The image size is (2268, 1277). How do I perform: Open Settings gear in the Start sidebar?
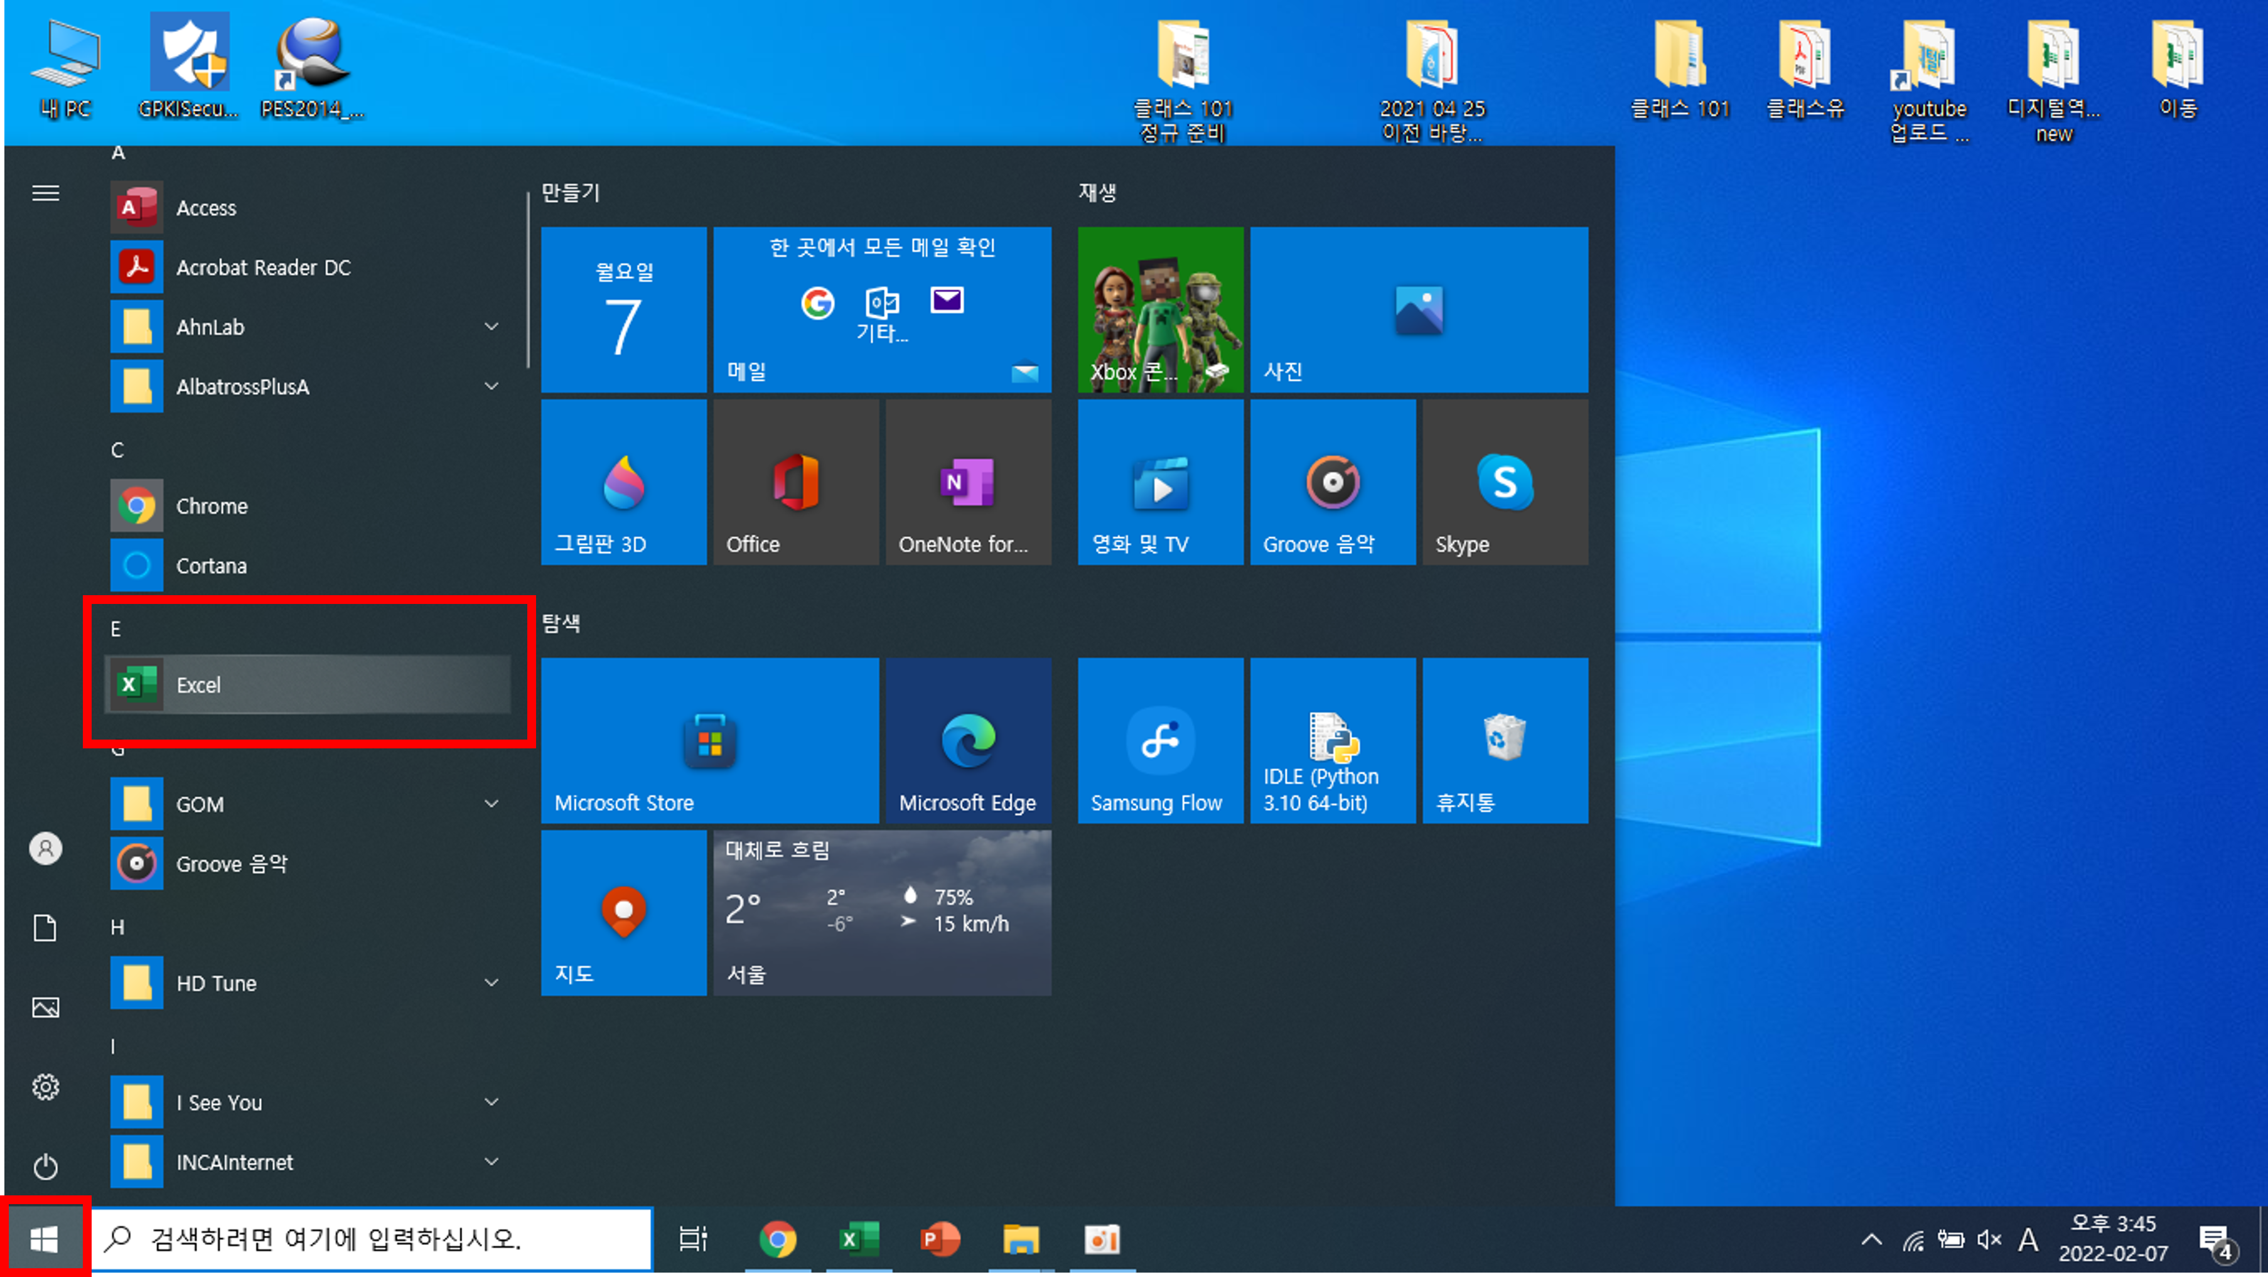pyautogui.click(x=46, y=1087)
